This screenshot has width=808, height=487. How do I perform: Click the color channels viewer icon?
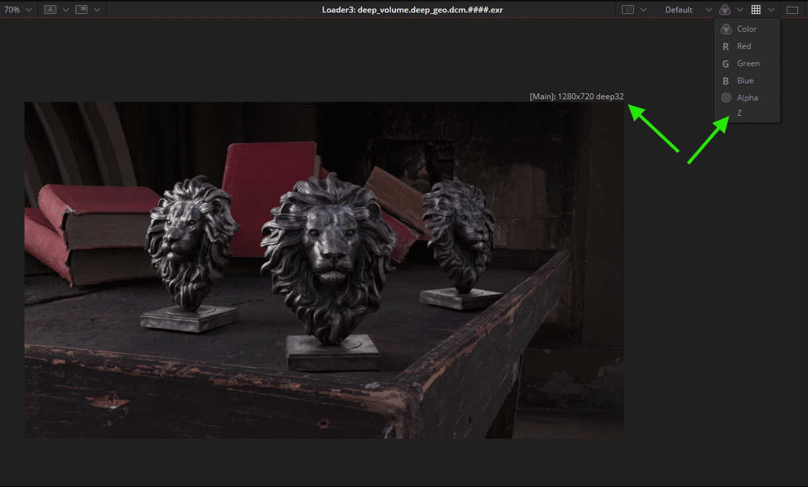tap(725, 9)
